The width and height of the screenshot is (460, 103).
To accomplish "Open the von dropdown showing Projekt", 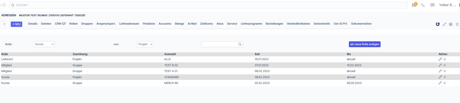I will [x=145, y=44].
